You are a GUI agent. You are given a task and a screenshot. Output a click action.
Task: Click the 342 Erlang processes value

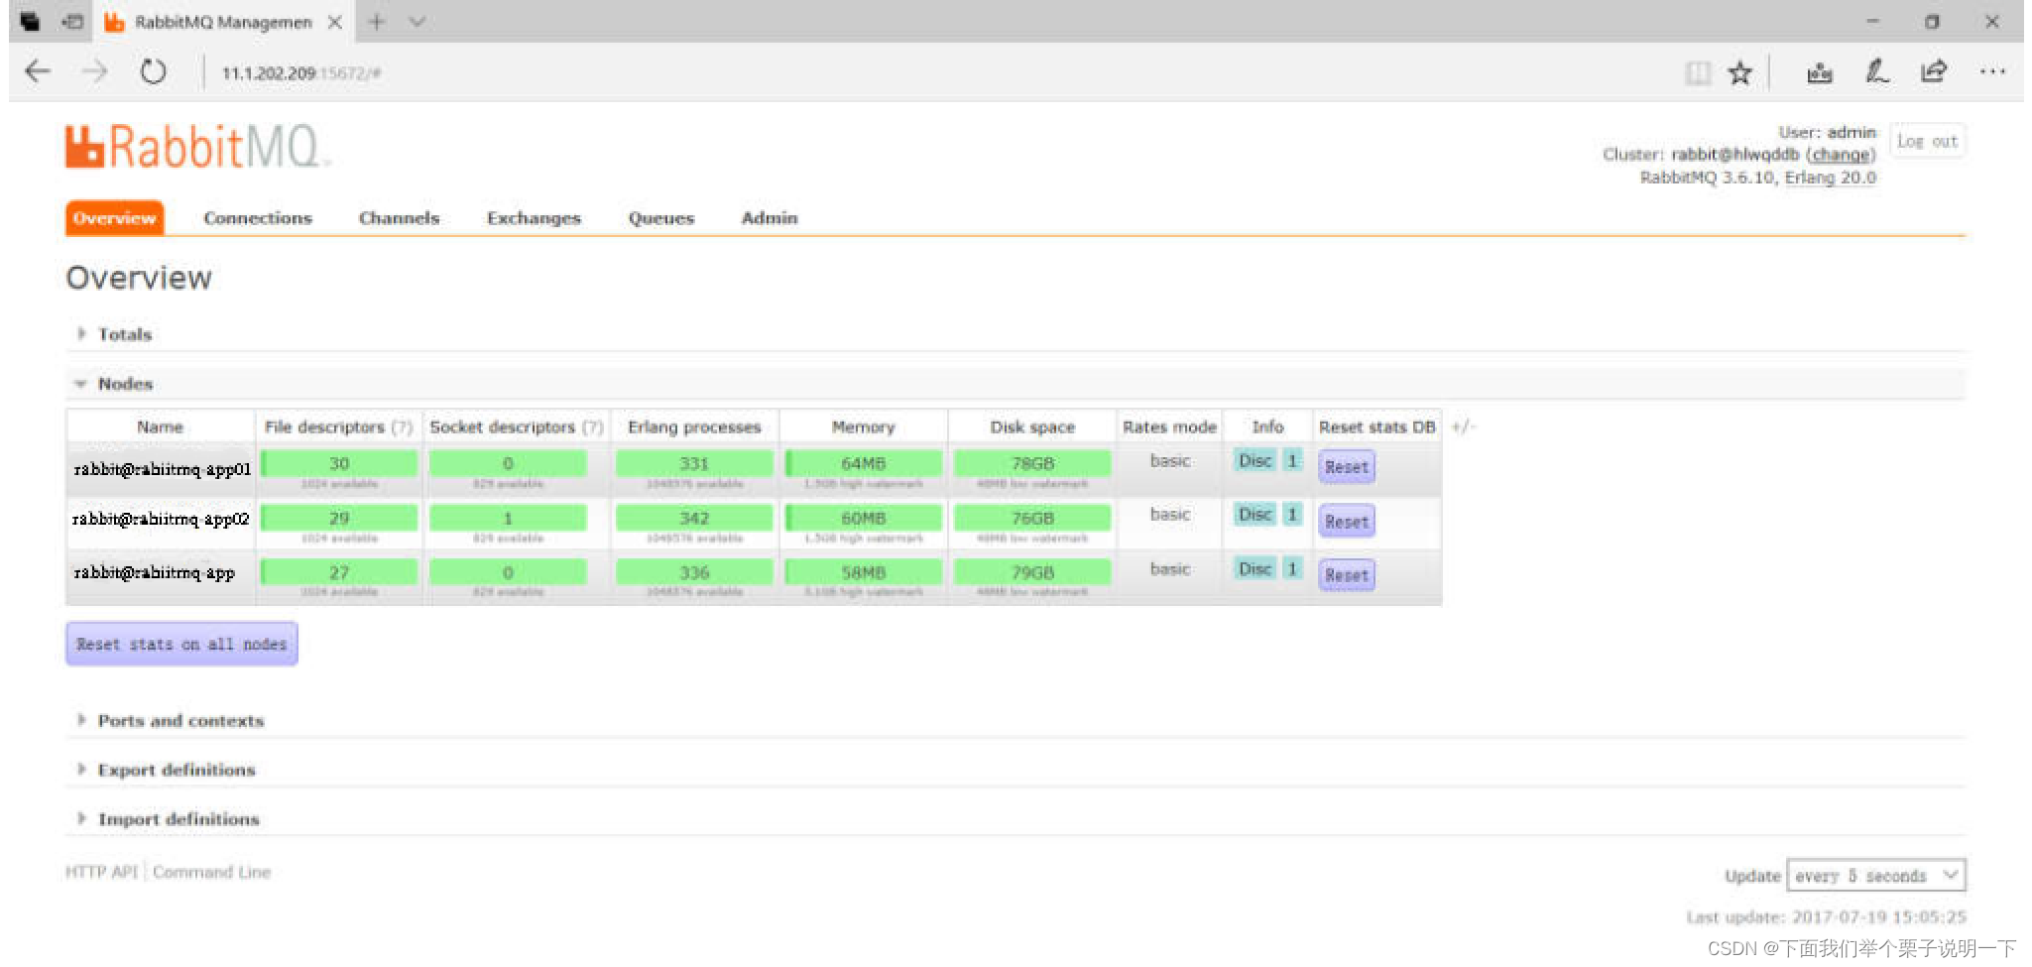tap(694, 518)
